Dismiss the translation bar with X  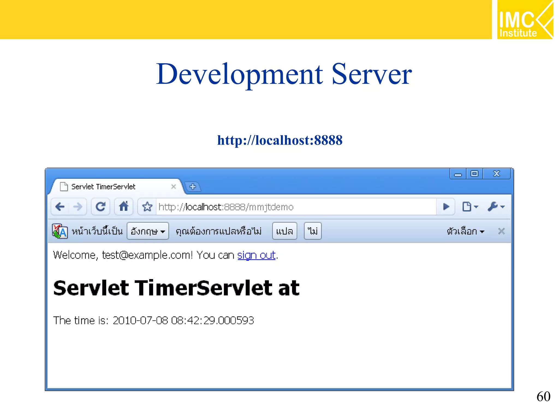pyautogui.click(x=501, y=231)
